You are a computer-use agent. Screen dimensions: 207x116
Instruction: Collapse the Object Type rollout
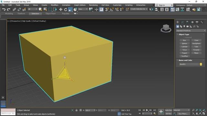point(184,34)
